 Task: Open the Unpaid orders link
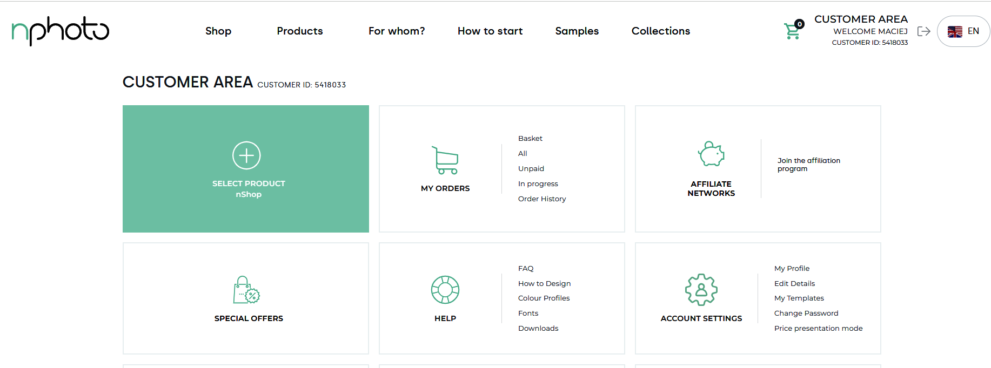point(531,169)
